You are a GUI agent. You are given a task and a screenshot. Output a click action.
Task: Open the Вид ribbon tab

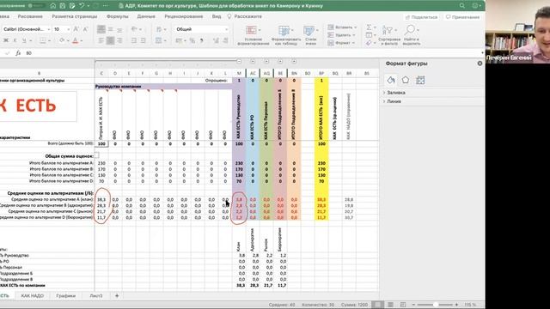[x=217, y=16]
